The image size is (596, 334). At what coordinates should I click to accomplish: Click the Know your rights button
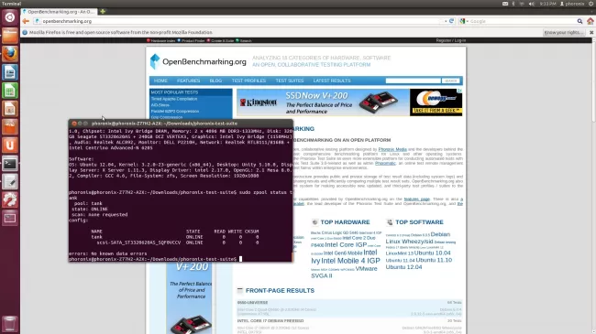[x=564, y=32]
